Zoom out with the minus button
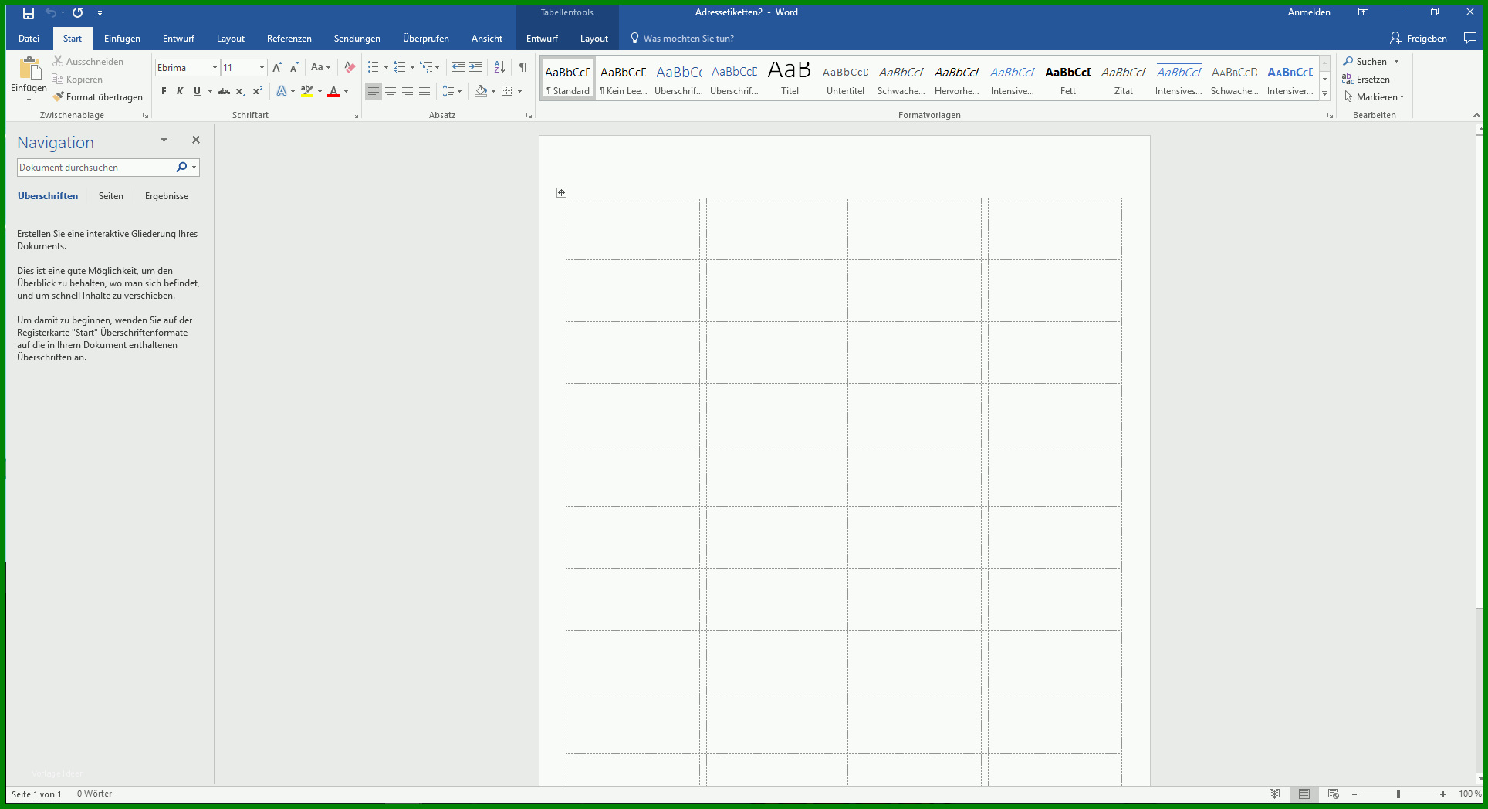This screenshot has width=1488, height=809. pyautogui.click(x=1354, y=794)
